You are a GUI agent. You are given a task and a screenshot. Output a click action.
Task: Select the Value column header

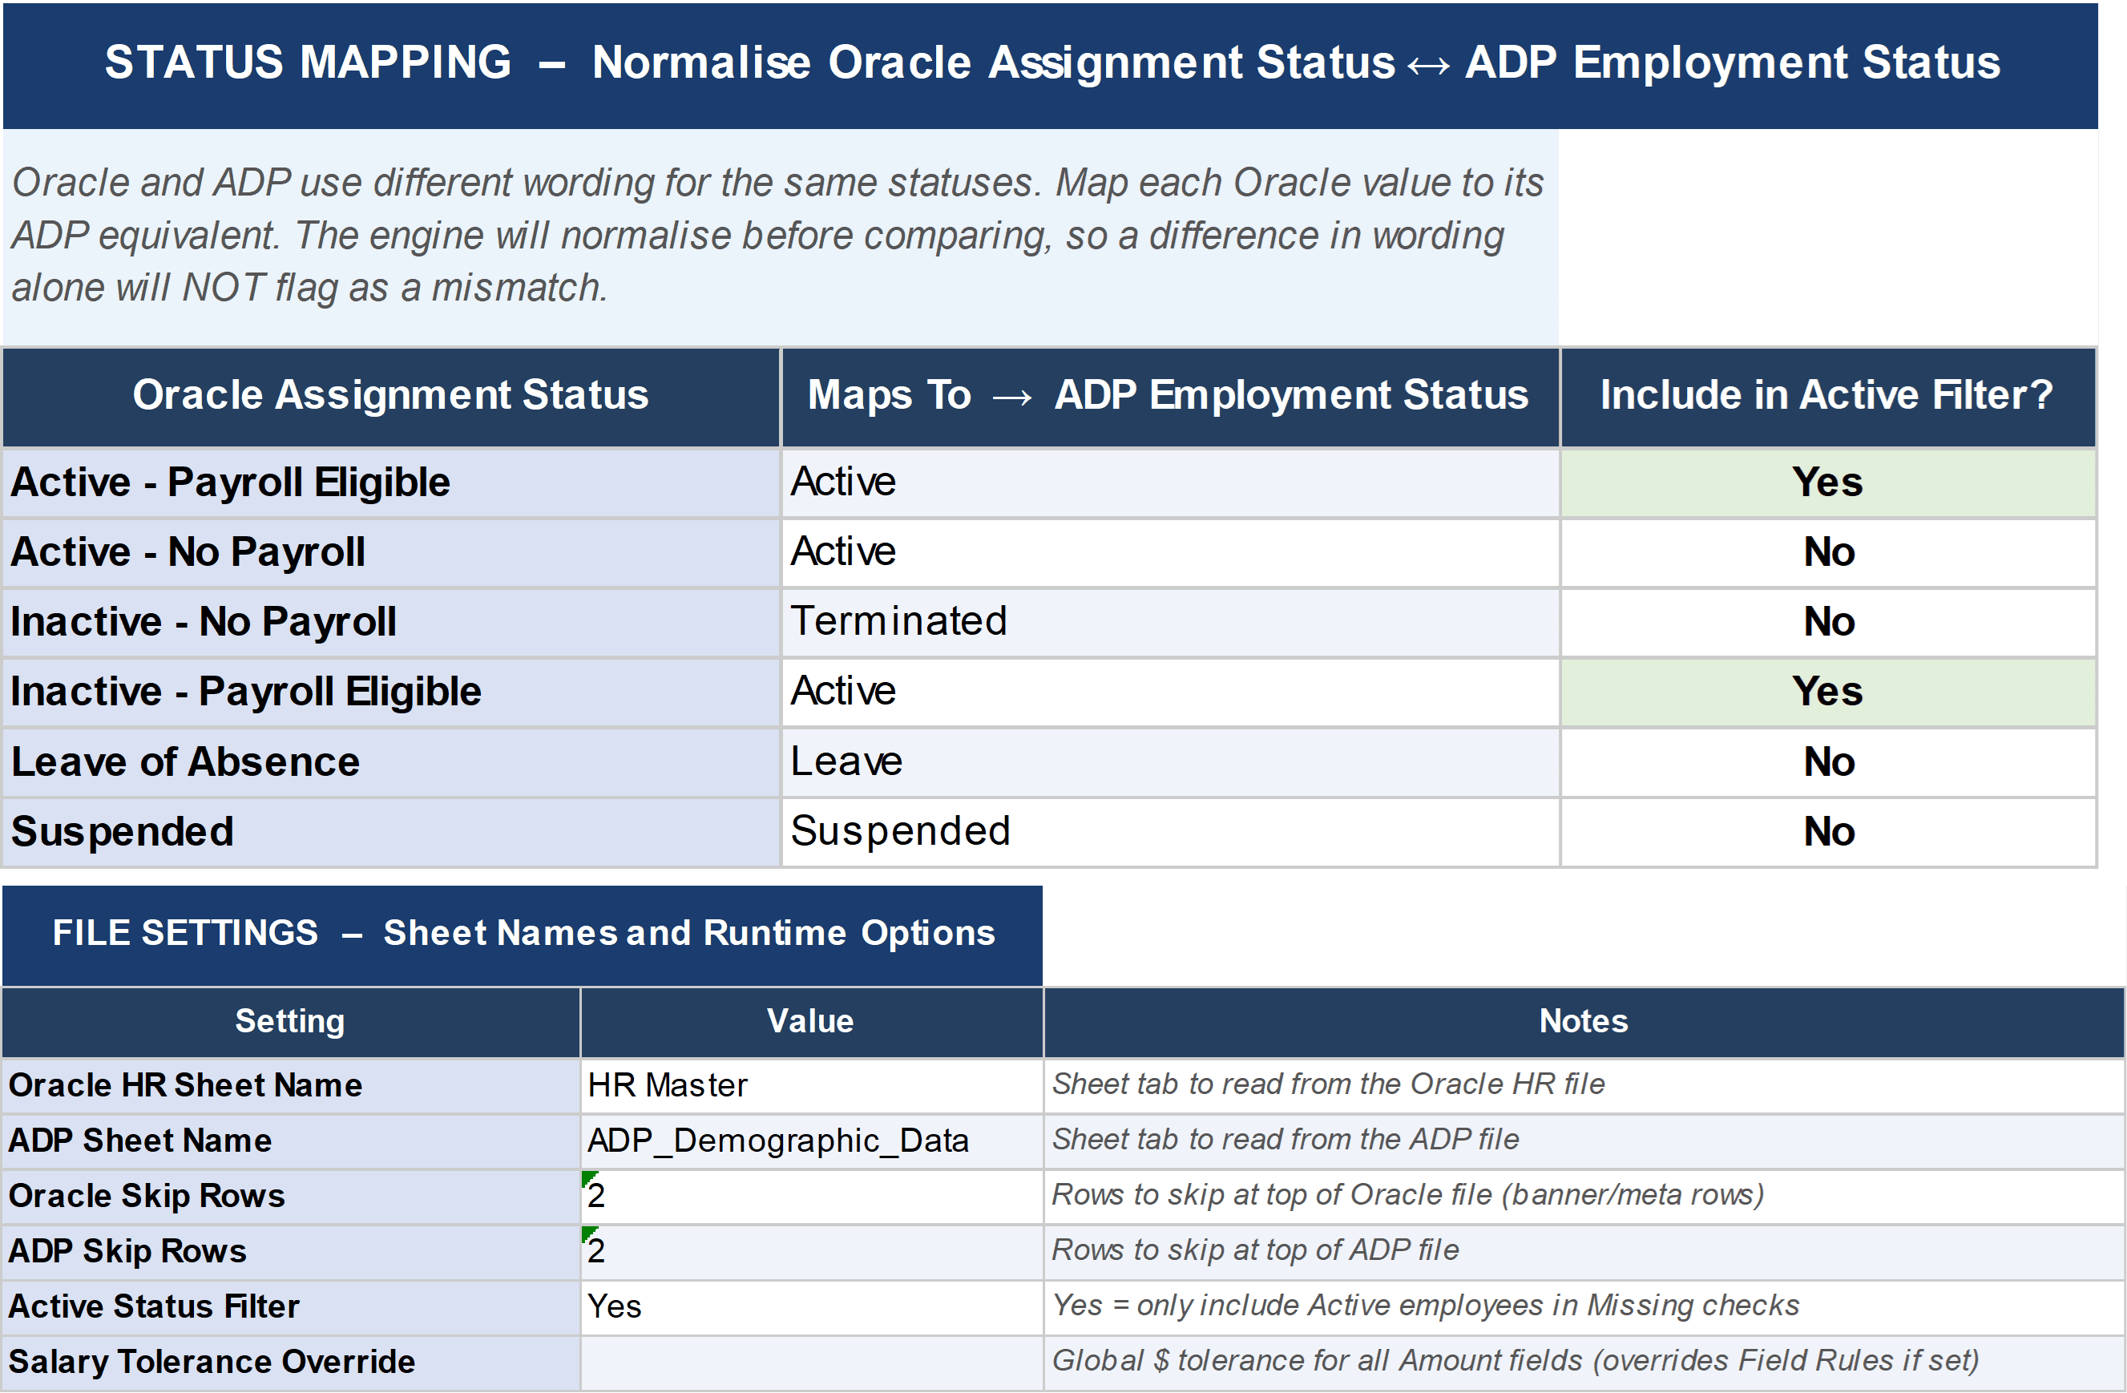pos(812,1022)
